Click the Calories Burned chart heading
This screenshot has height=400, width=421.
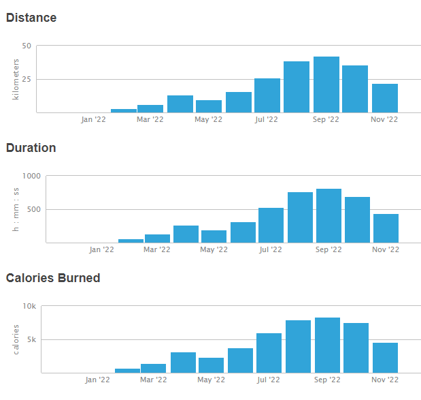(53, 278)
